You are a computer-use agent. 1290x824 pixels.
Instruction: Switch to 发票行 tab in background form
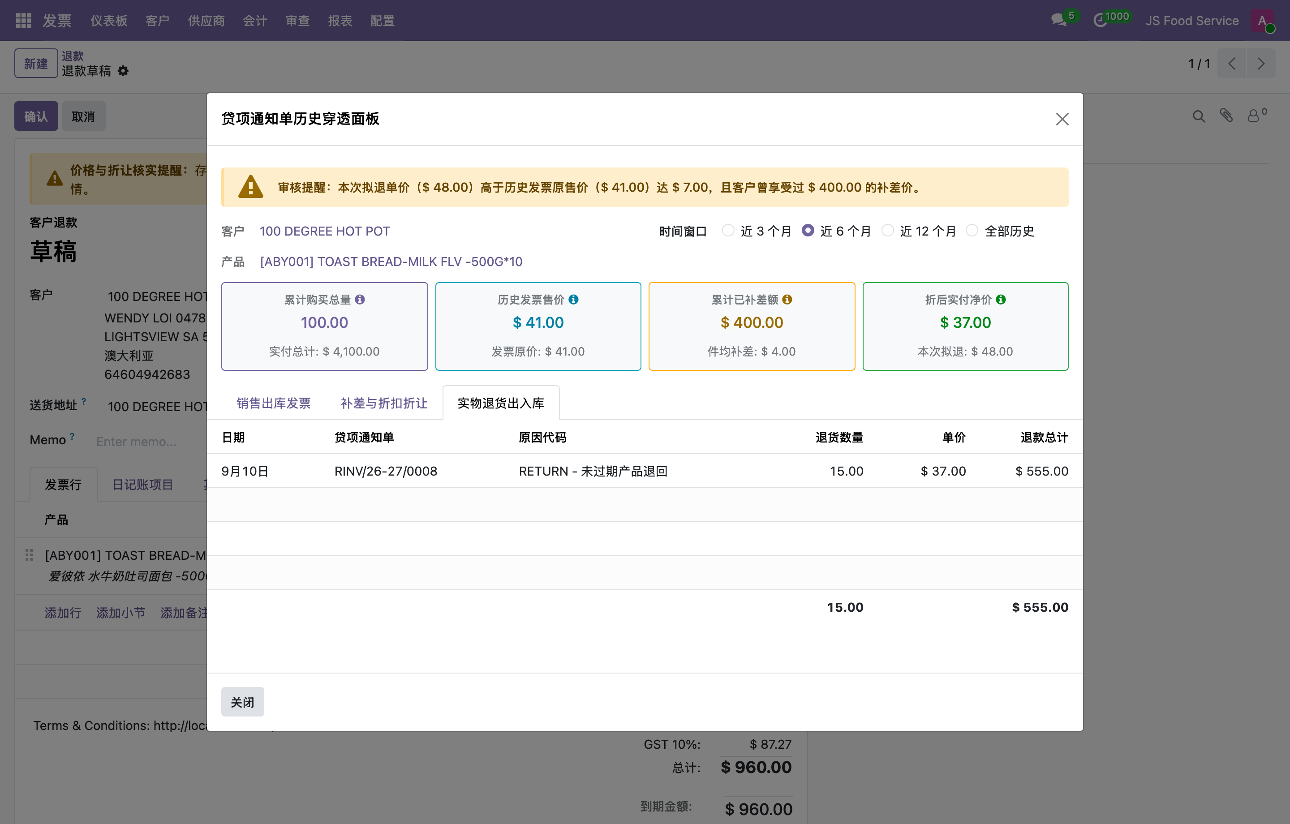pos(63,485)
